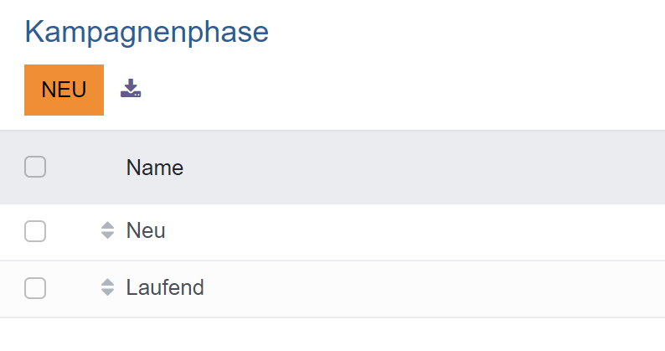Click the down arrow beside Neu

[107, 235]
